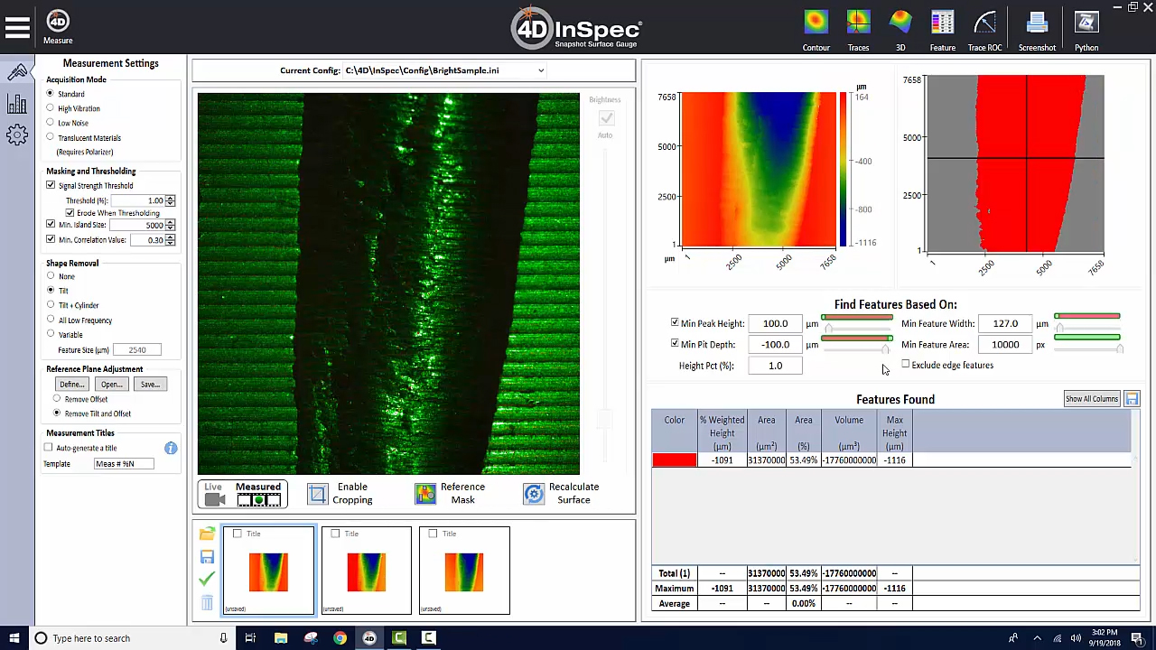Image resolution: width=1156 pixels, height=650 pixels.
Task: Toggle Signal Strength Threshold checkbox
Action: (51, 185)
